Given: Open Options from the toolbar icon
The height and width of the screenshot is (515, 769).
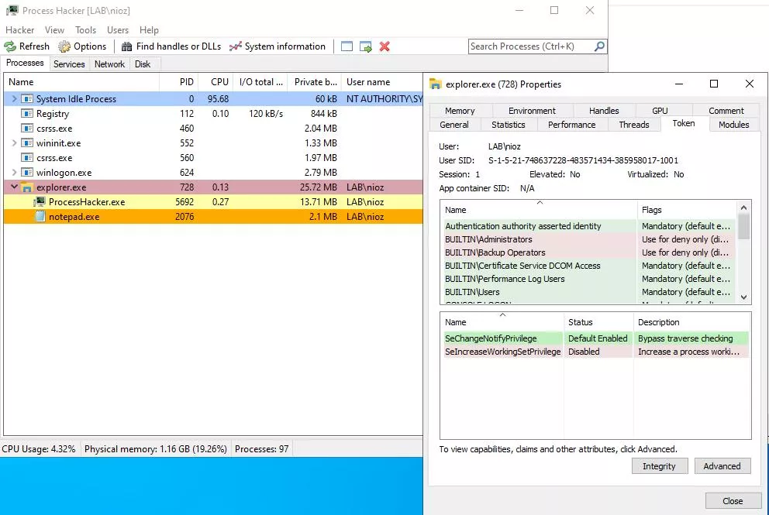Looking at the screenshot, I should point(65,46).
